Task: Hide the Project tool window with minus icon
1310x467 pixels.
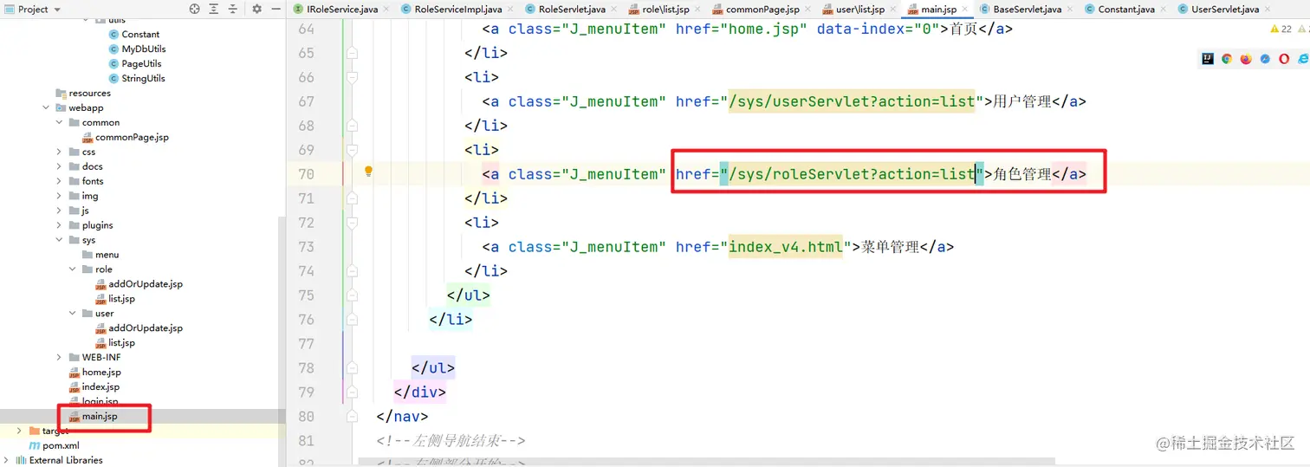Action: [275, 9]
